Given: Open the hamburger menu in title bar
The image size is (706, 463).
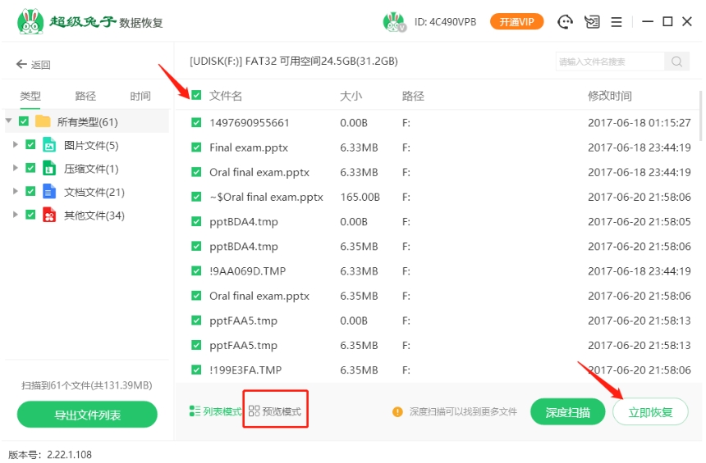Looking at the screenshot, I should 617,22.
